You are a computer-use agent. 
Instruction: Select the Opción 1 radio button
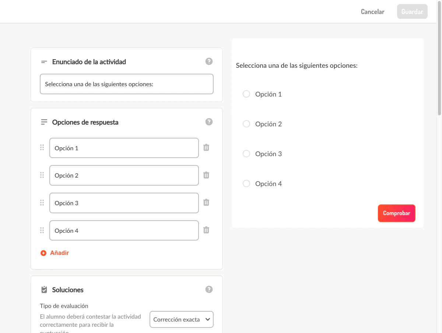coord(246,94)
